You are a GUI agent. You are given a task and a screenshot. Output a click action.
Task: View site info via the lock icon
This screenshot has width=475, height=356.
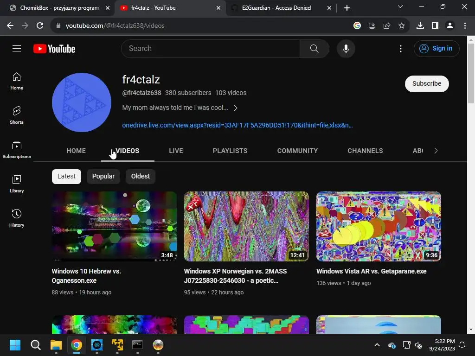pyautogui.click(x=58, y=26)
